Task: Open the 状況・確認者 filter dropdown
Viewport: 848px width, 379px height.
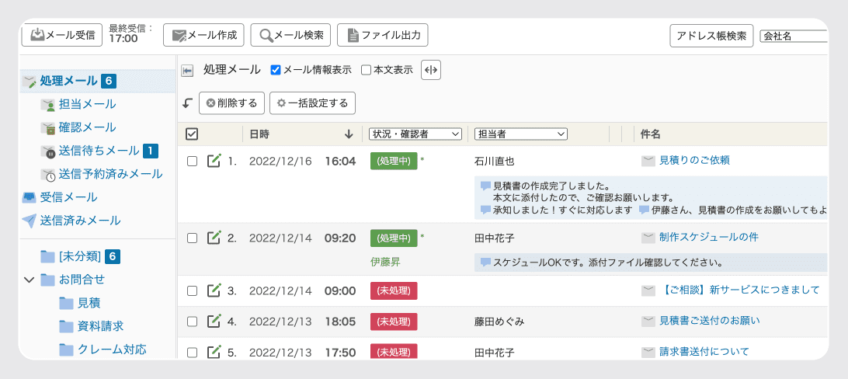Action: pos(415,134)
